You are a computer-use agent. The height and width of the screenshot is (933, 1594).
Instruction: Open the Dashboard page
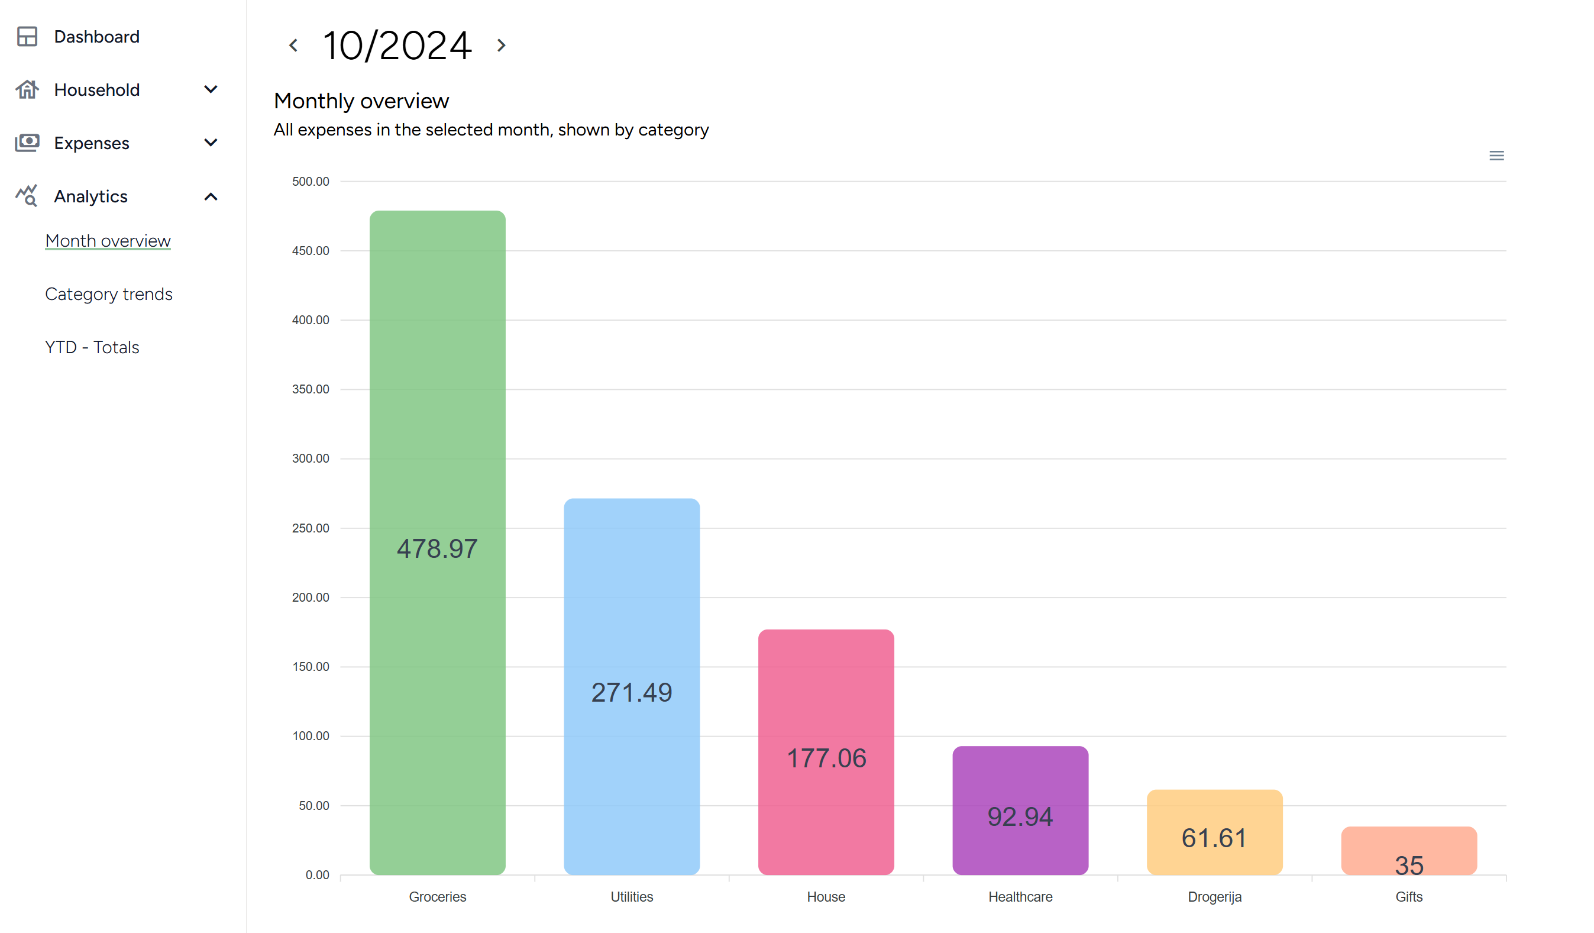[97, 37]
